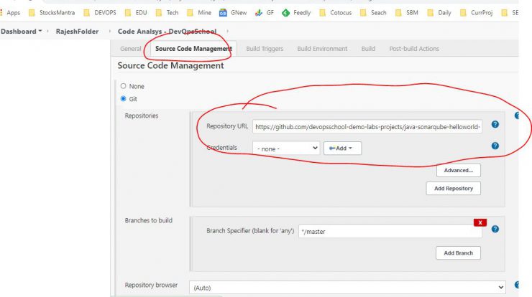Open the EDU bookmark folder
The height and width of the screenshot is (297, 532).
point(136,13)
